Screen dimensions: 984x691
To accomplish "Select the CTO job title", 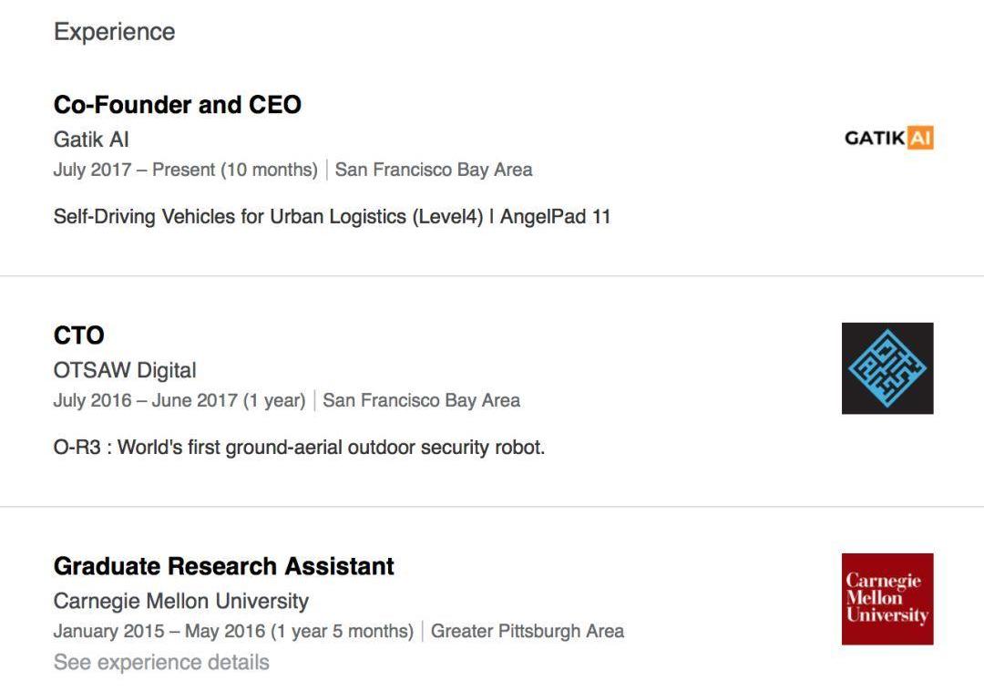I will point(79,335).
